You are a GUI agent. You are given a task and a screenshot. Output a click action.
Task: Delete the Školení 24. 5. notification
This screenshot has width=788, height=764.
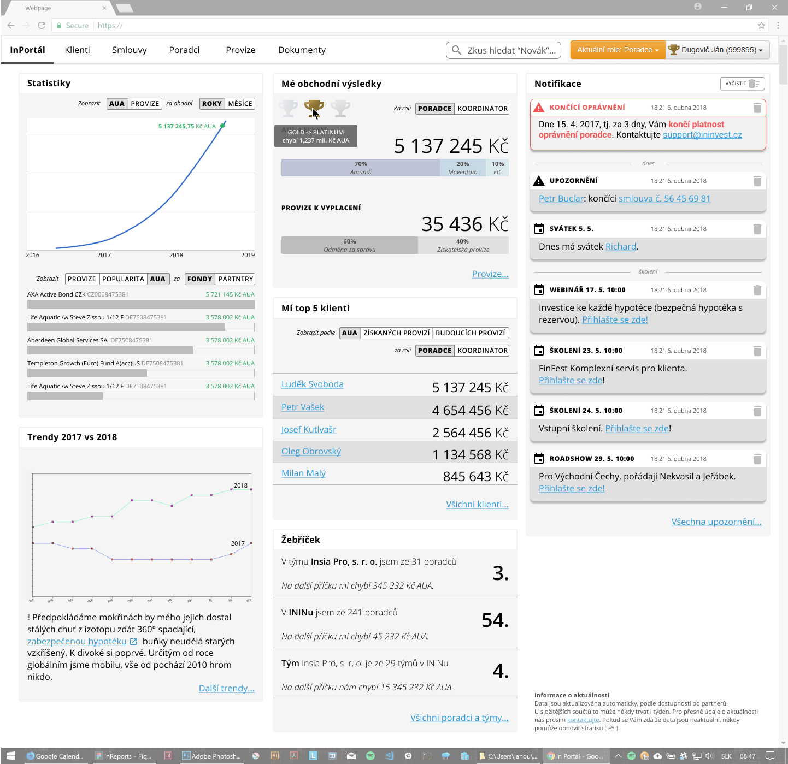[x=757, y=411]
